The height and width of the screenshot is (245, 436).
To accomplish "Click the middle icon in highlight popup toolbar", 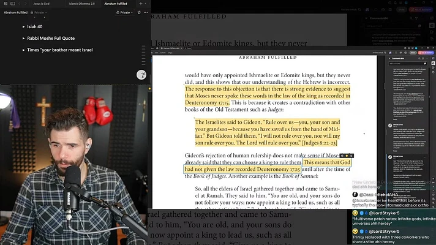I will 347,156.
